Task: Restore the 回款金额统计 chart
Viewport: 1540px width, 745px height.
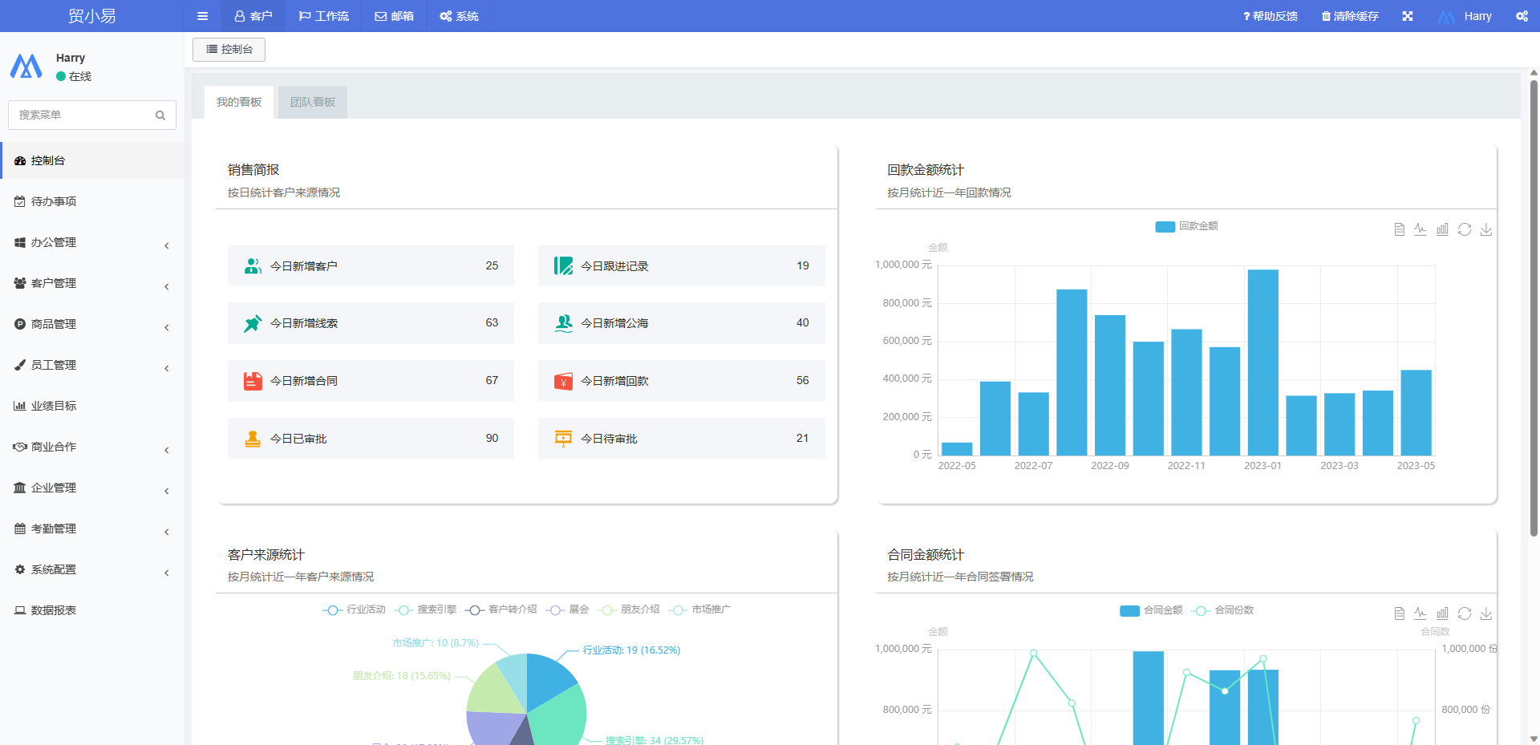Action: tap(1465, 229)
